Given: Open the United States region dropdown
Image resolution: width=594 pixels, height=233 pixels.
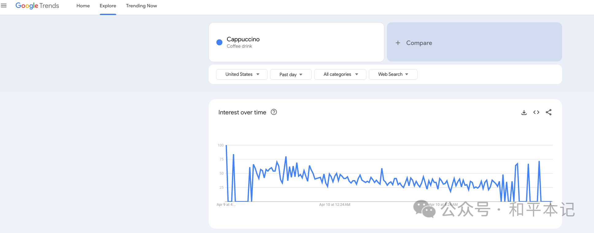Looking at the screenshot, I should [242, 74].
